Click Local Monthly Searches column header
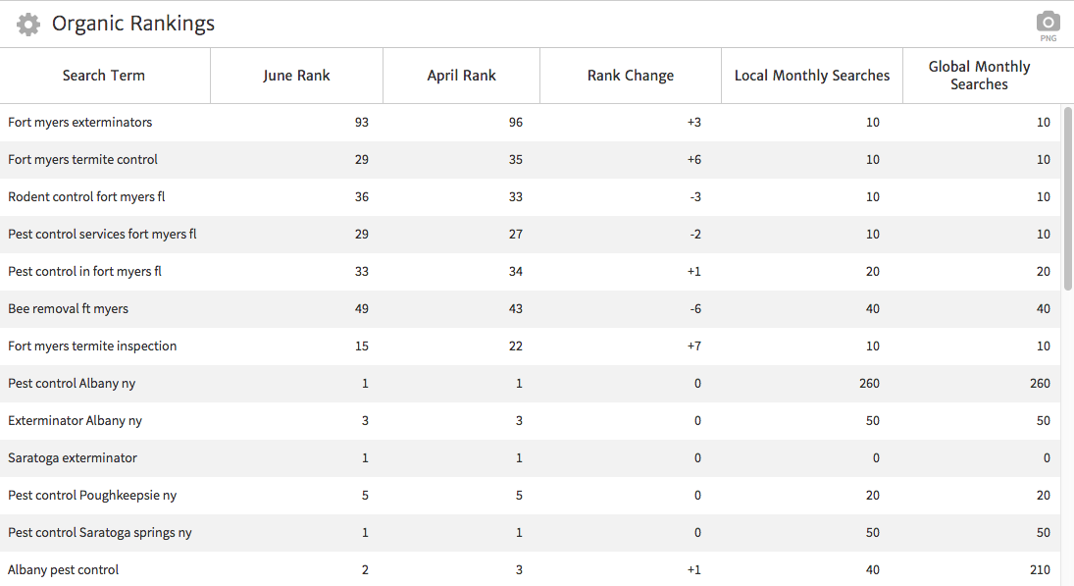Screen dimensions: 1074x586 pos(812,76)
